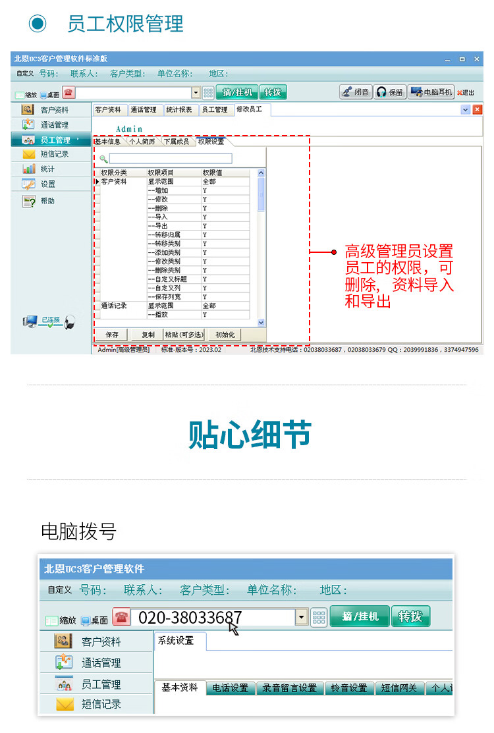Close the 修改员工 tab with red X

(477, 109)
